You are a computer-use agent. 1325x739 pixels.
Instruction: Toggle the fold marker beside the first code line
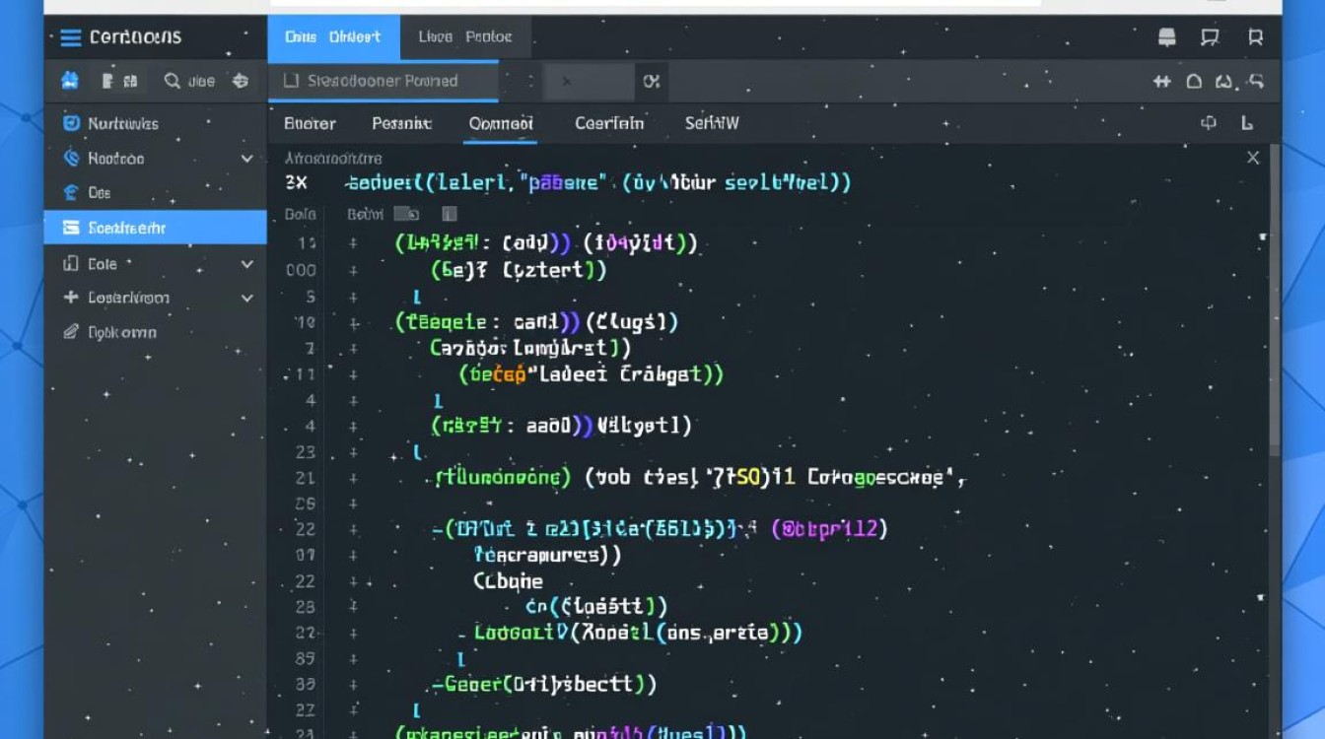pyautogui.click(x=353, y=242)
